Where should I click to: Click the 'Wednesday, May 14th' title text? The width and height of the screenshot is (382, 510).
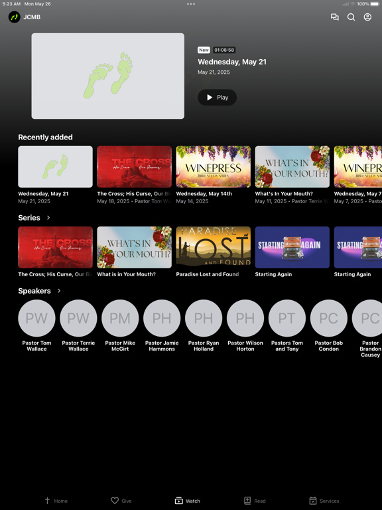pos(204,193)
